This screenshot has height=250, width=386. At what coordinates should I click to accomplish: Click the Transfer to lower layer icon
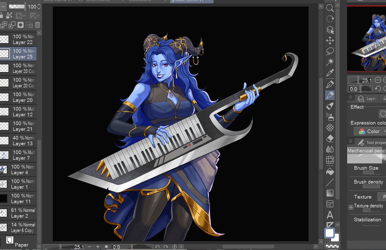(x=4, y=25)
